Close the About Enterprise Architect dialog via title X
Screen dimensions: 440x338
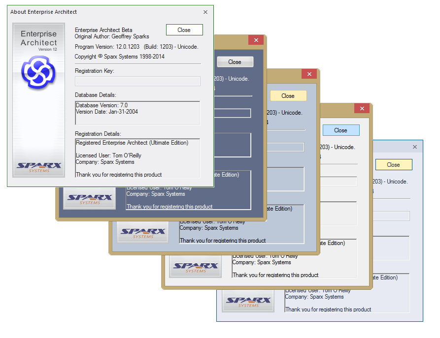pyautogui.click(x=205, y=12)
